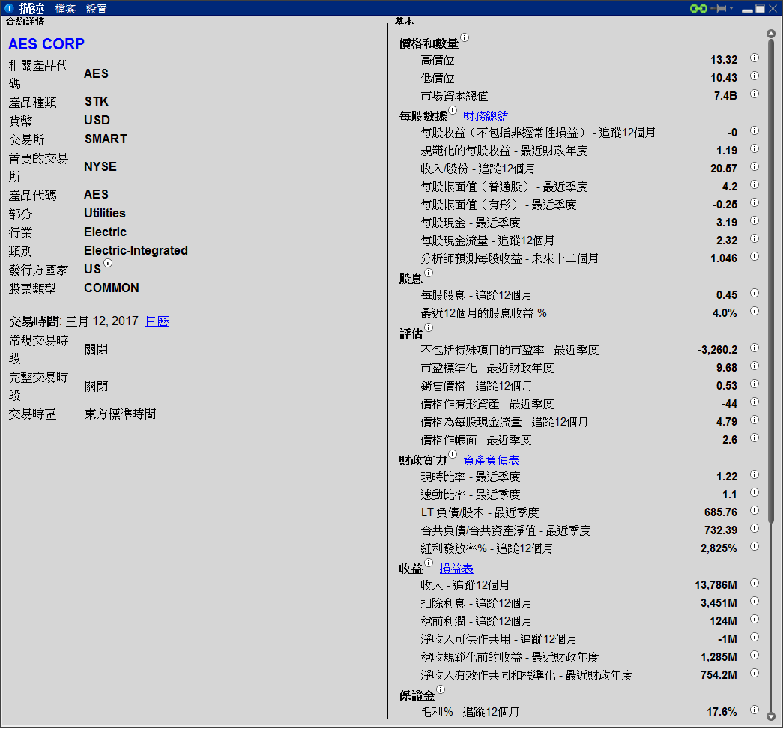Click the pin icon in title bar
Screen dimensions: 783x729
tap(719, 8)
